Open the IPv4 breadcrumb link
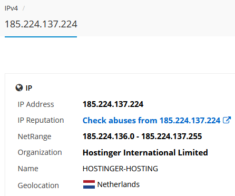The width and height of the screenshot is (235, 196). pyautogui.click(x=11, y=8)
